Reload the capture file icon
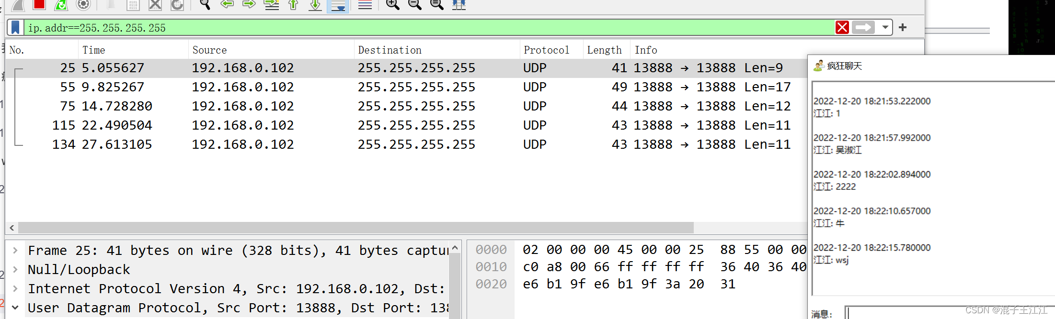 pyautogui.click(x=177, y=5)
